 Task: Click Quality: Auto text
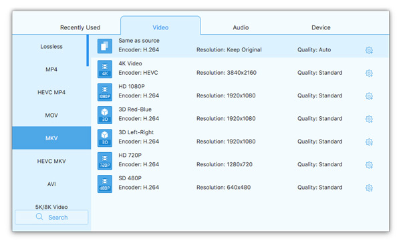[x=314, y=50]
